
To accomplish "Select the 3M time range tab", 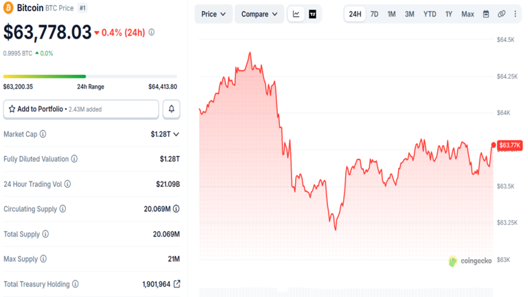I will point(410,14).
